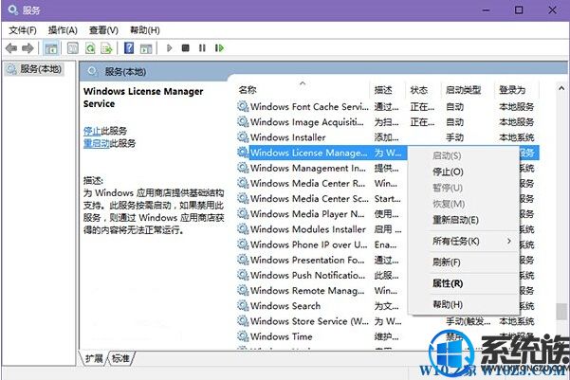Open the 文件(F) menu
This screenshot has width=570, height=380.
[23, 30]
